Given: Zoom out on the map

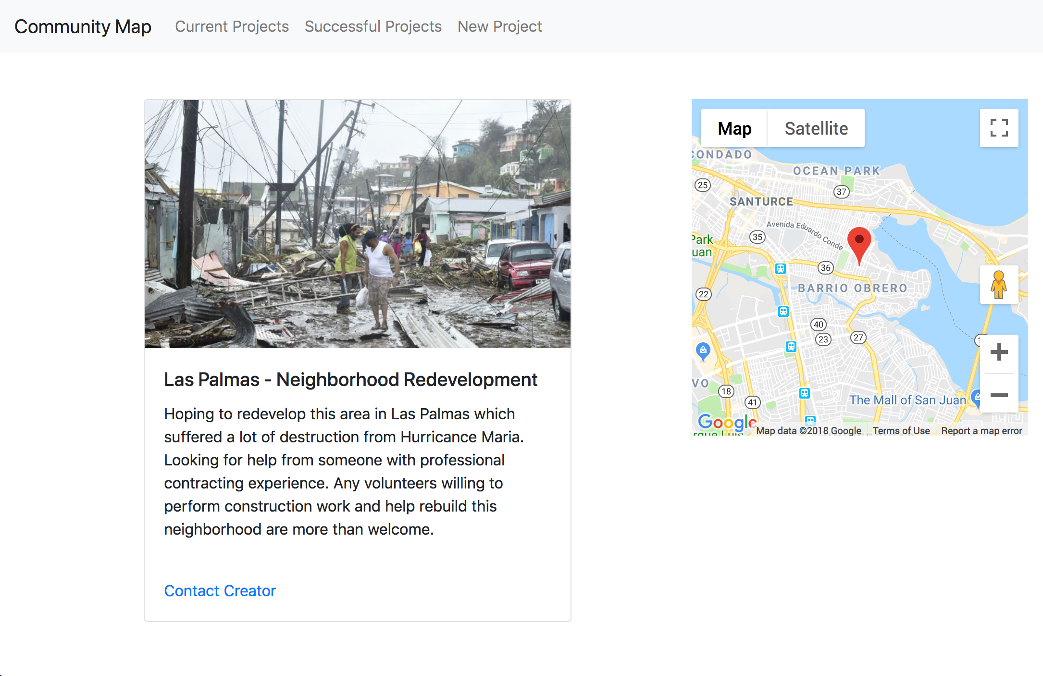Looking at the screenshot, I should [999, 395].
